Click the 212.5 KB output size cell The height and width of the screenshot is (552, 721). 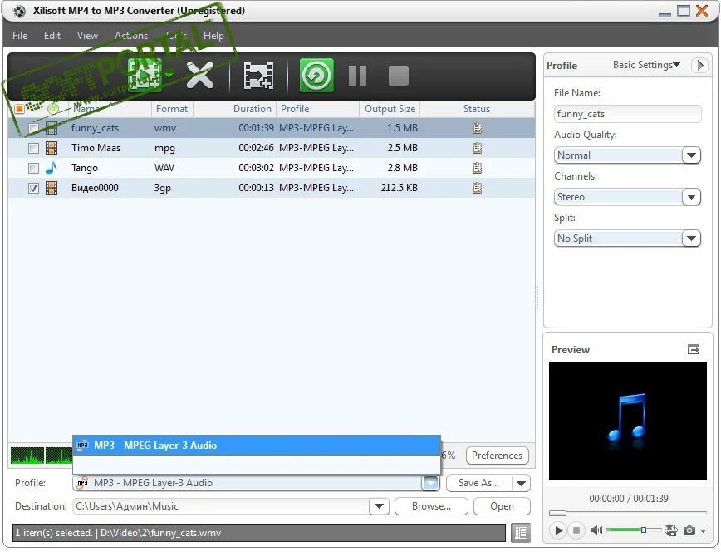point(399,187)
